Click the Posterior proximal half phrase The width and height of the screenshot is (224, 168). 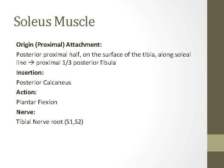49,55
